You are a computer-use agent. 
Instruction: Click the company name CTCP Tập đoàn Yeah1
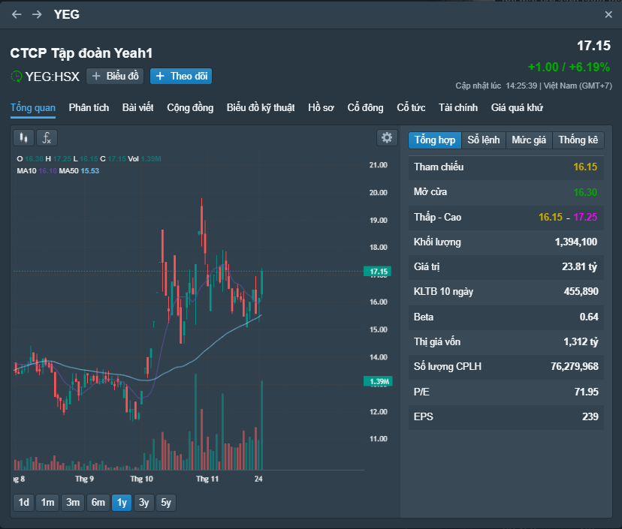(x=81, y=53)
